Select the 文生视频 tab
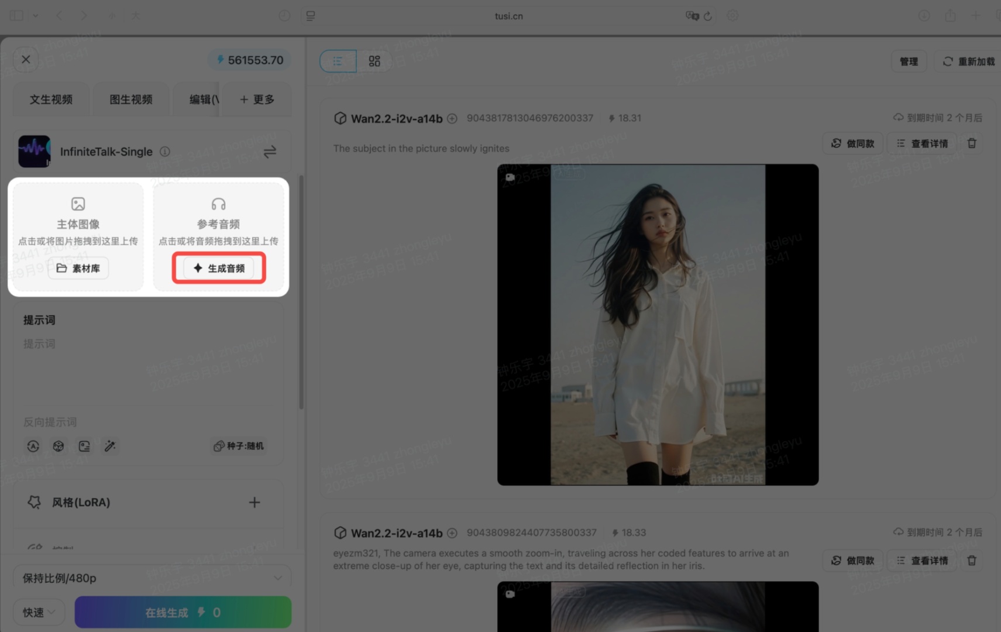 tap(51, 99)
